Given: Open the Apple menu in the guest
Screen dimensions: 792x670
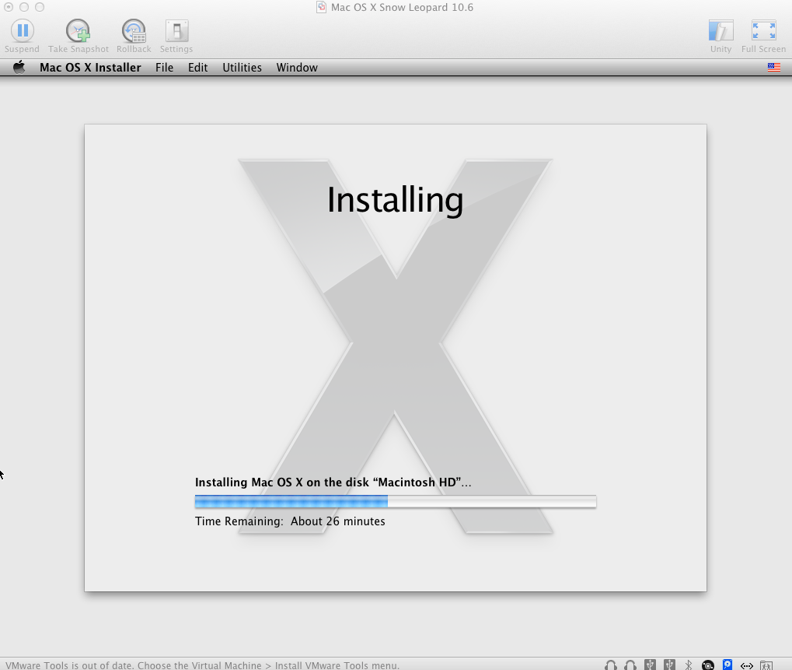Looking at the screenshot, I should pos(19,67).
